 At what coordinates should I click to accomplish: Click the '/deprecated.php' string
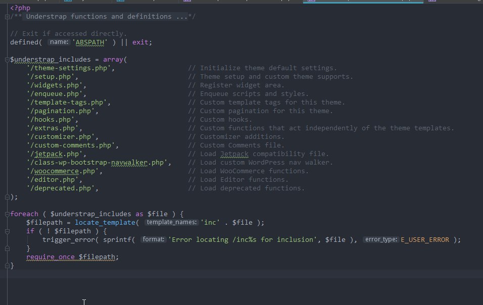pyautogui.click(x=61, y=188)
